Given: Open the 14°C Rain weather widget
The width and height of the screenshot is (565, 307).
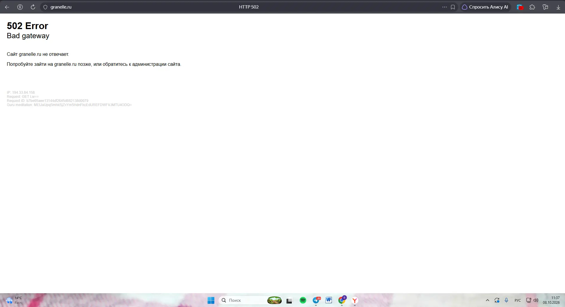Looking at the screenshot, I should click(14, 300).
